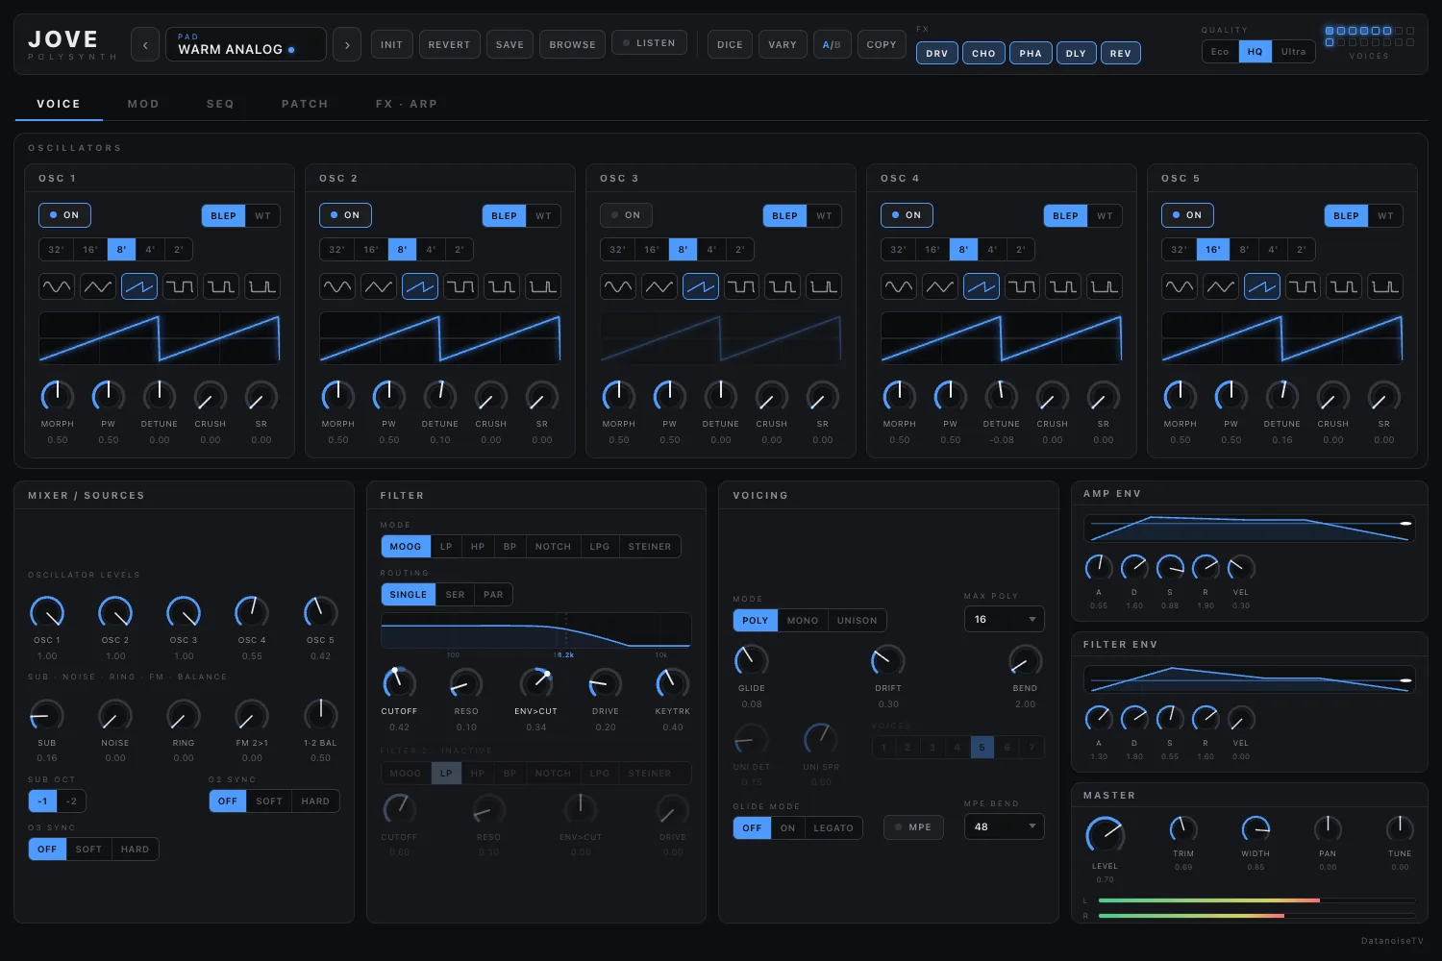The height and width of the screenshot is (961, 1442).
Task: Switch to the FX · ARP tab
Action: 407,104
